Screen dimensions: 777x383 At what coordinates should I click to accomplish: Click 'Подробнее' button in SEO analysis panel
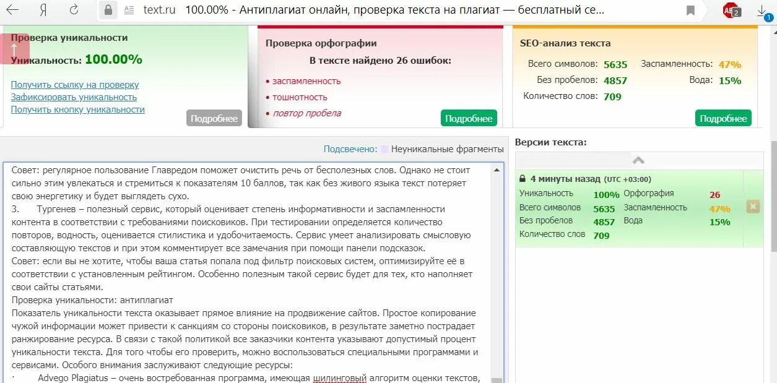[x=723, y=119]
